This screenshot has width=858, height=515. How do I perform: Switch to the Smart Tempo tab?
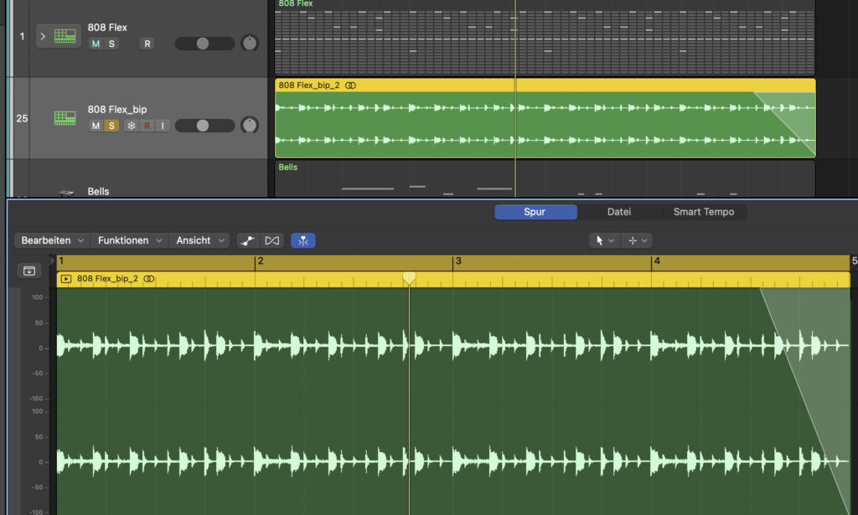pyautogui.click(x=704, y=212)
